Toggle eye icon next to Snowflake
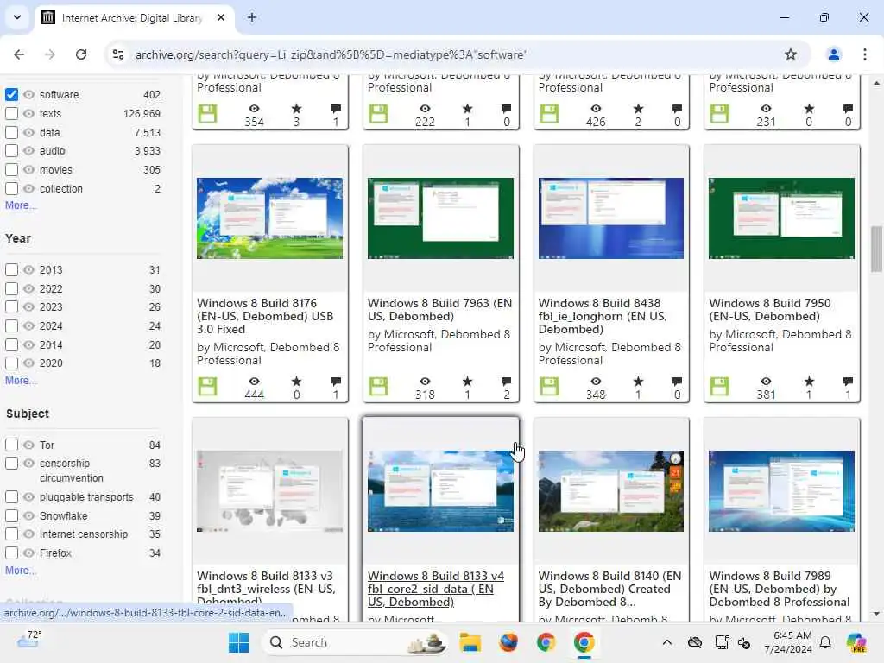The width and height of the screenshot is (884, 663). [x=28, y=516]
